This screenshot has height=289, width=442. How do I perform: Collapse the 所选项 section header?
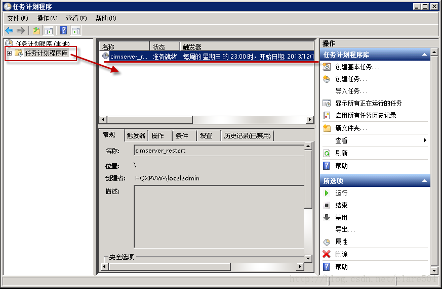tap(424, 181)
